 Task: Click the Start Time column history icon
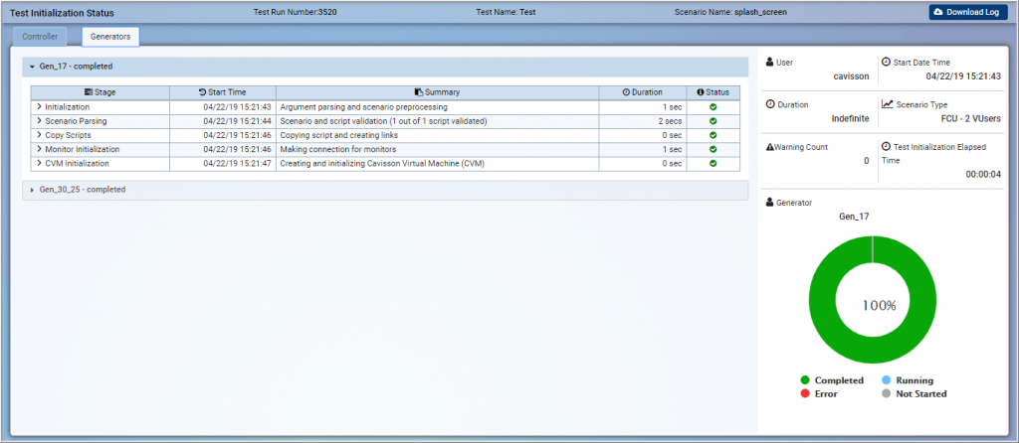[202, 92]
